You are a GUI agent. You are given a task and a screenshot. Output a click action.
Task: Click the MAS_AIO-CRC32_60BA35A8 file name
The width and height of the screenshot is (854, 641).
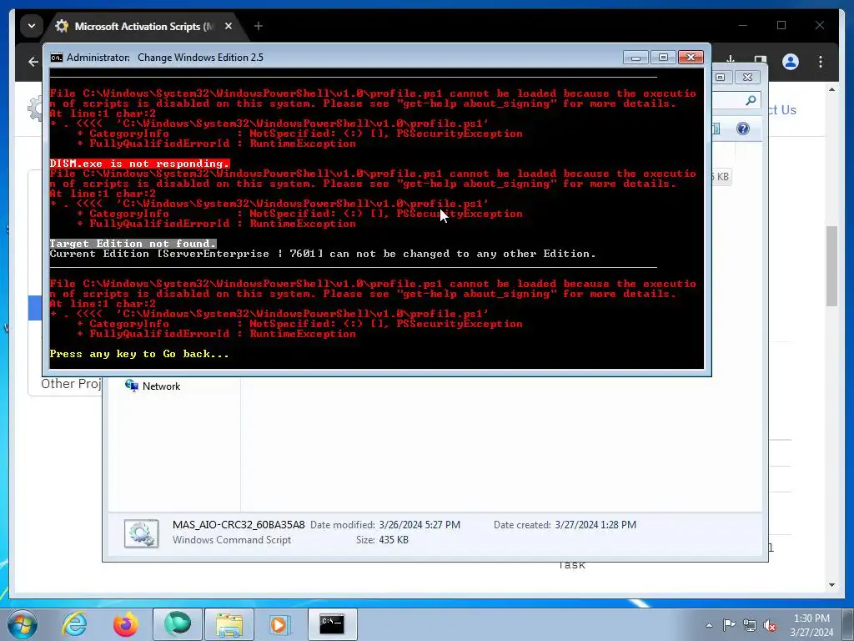click(x=239, y=525)
